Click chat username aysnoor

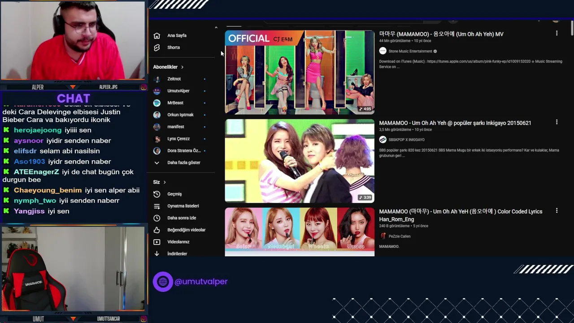(29, 140)
